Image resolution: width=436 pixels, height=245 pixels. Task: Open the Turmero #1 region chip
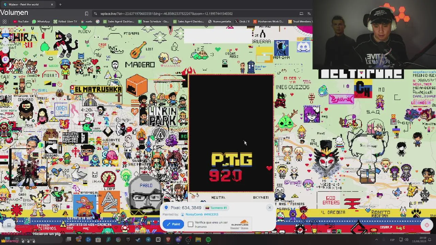click(216, 208)
